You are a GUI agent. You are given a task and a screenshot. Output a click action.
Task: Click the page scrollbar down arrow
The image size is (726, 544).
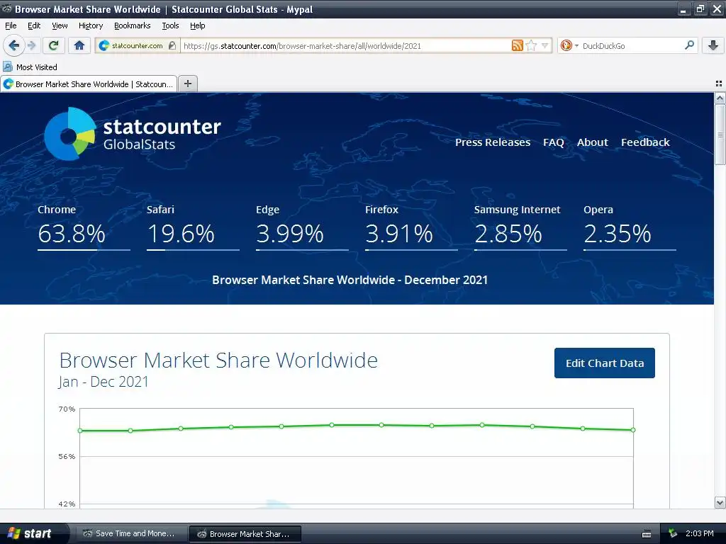pyautogui.click(x=720, y=502)
